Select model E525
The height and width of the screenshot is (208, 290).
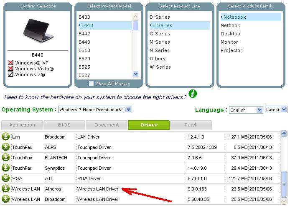pos(84,67)
